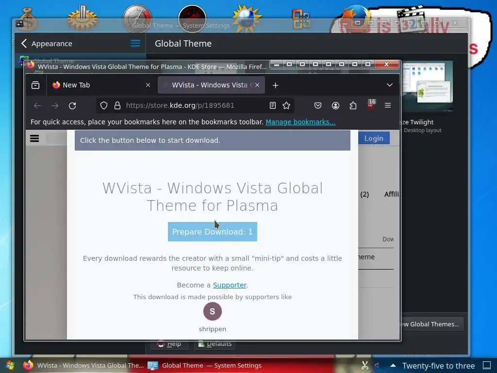Open the Windows-style start menu
The image size is (497, 373).
coord(10,365)
